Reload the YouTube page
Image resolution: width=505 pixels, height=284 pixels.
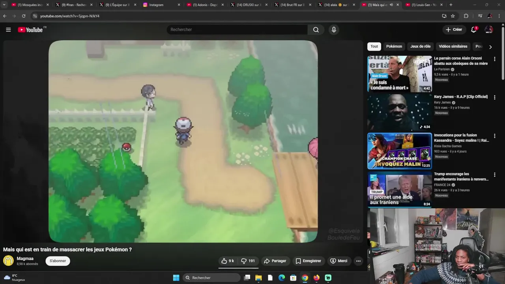[x=24, y=16]
